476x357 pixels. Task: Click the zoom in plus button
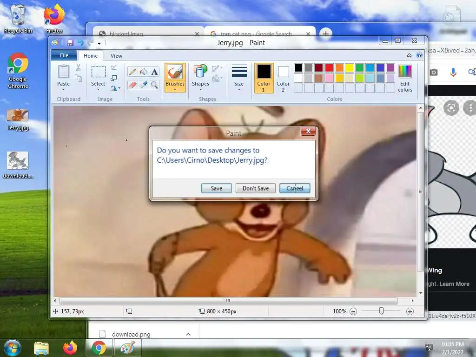click(410, 311)
